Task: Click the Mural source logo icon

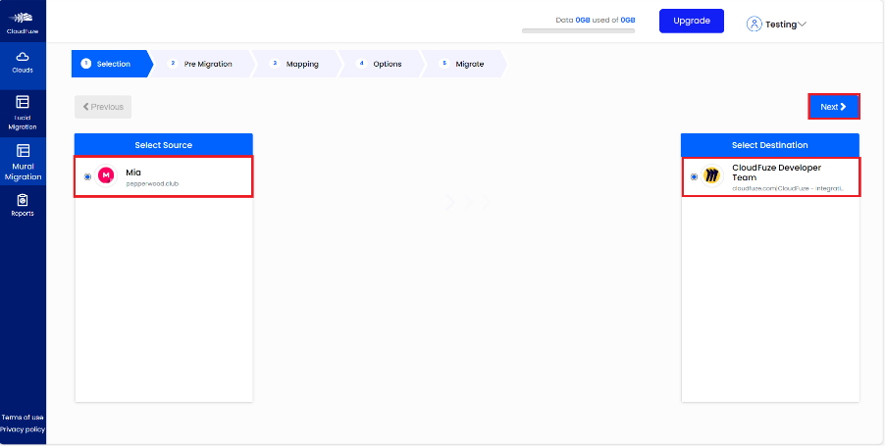Action: (x=106, y=175)
